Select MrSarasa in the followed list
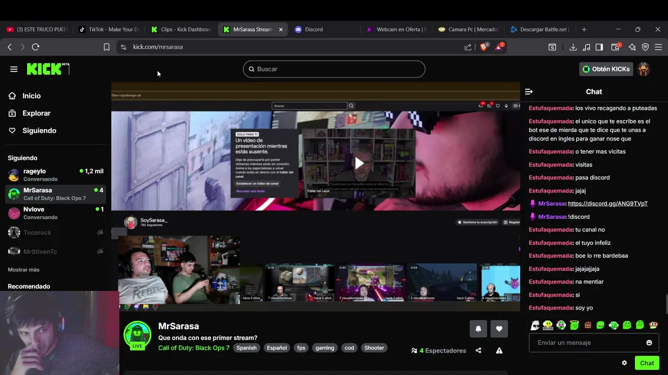 tap(55, 194)
